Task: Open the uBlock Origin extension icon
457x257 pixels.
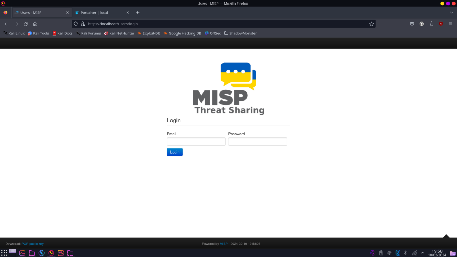Action: 441,24
